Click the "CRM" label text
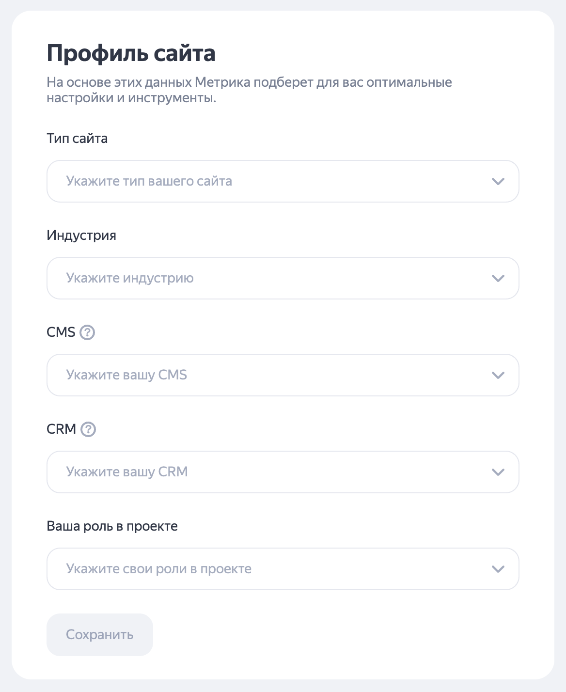566x692 pixels. click(62, 429)
